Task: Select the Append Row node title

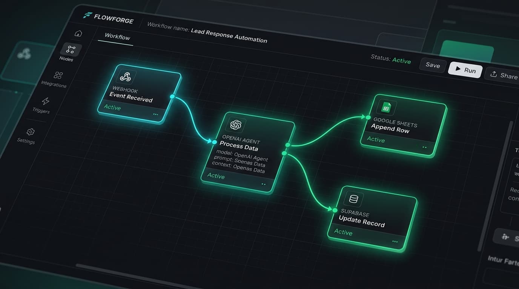Action: (390, 128)
